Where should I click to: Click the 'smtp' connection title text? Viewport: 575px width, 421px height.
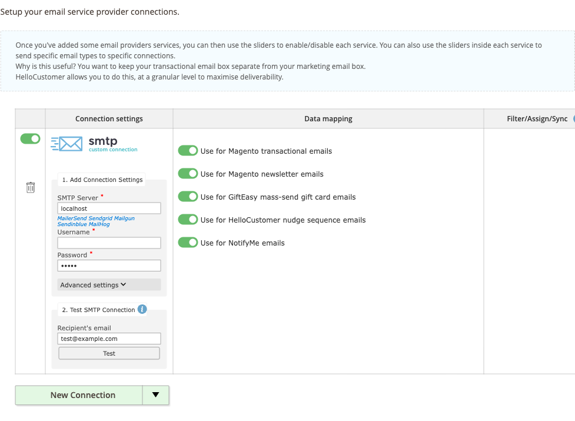(x=103, y=141)
